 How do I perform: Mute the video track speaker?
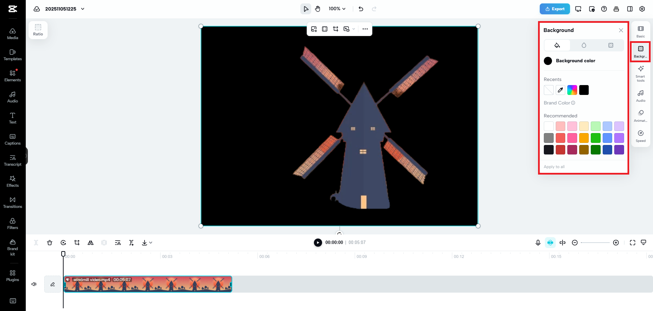[34, 284]
